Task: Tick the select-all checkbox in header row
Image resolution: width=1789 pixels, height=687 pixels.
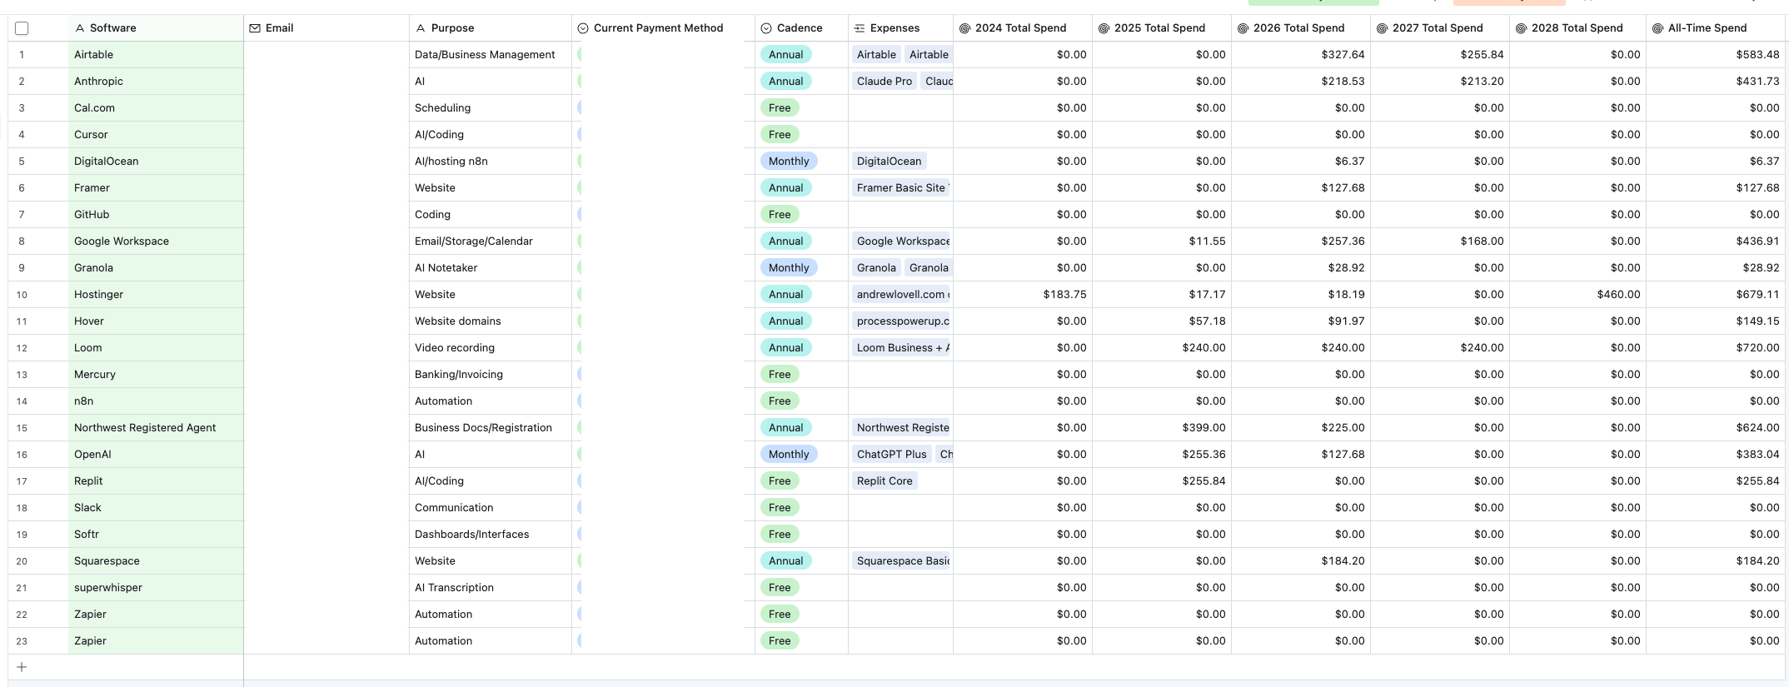Action: [x=22, y=28]
